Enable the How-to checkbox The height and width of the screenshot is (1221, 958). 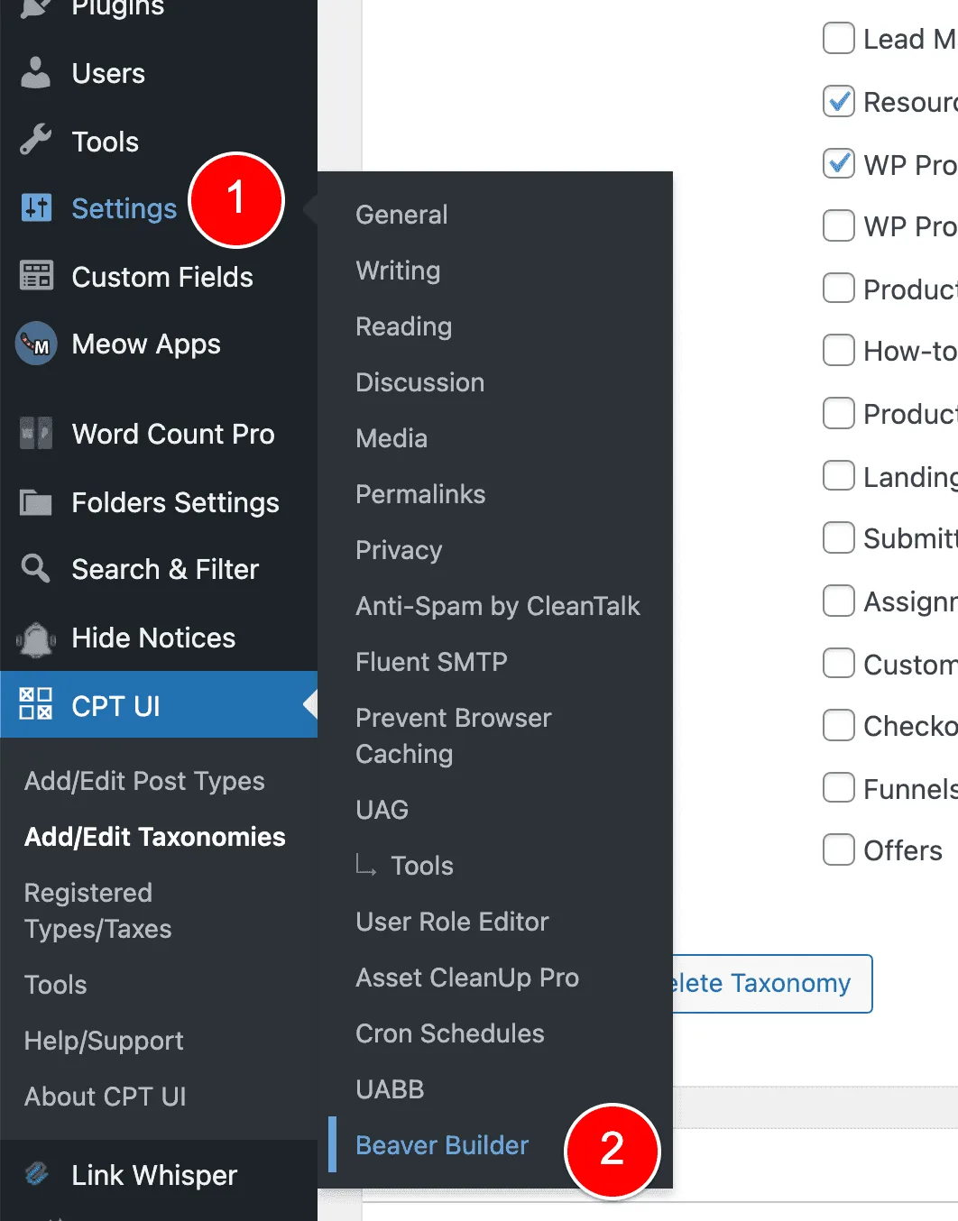(x=839, y=350)
